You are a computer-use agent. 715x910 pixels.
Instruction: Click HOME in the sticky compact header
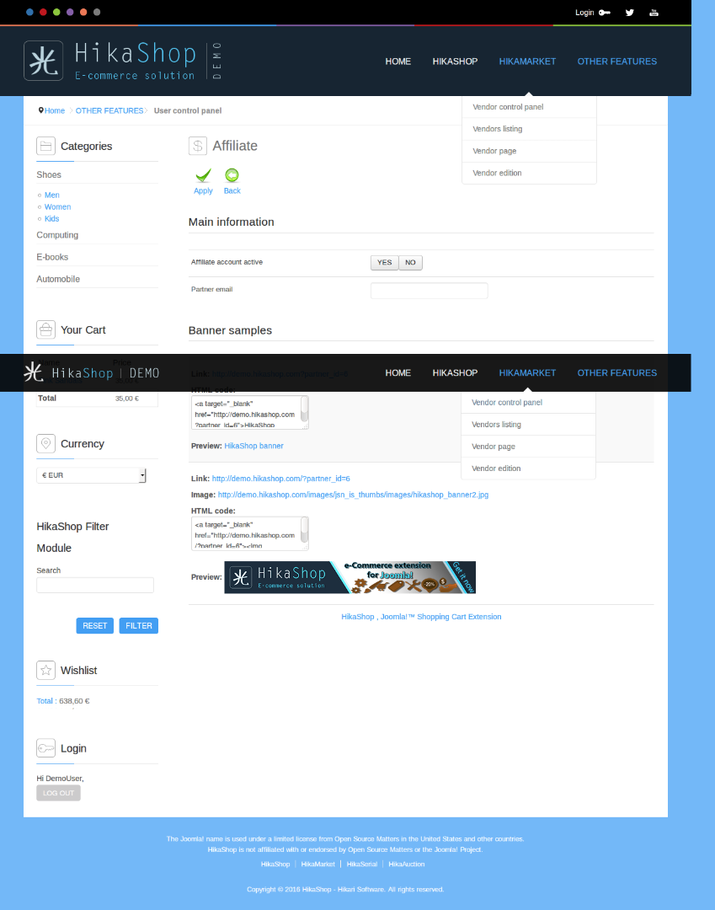coord(398,373)
